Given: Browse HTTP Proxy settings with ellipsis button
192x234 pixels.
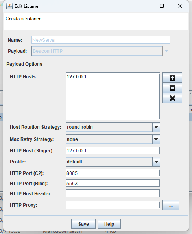Looking at the screenshot, I should click(171, 205).
